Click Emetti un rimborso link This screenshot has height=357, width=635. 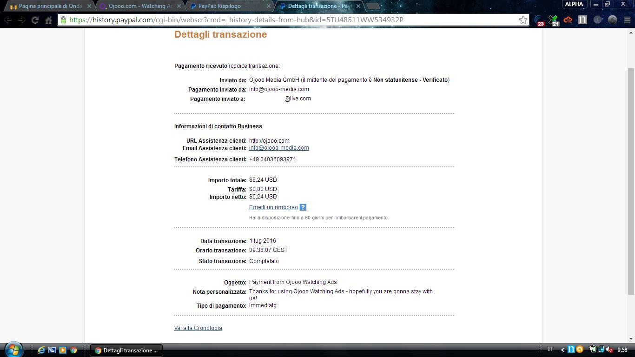273,207
